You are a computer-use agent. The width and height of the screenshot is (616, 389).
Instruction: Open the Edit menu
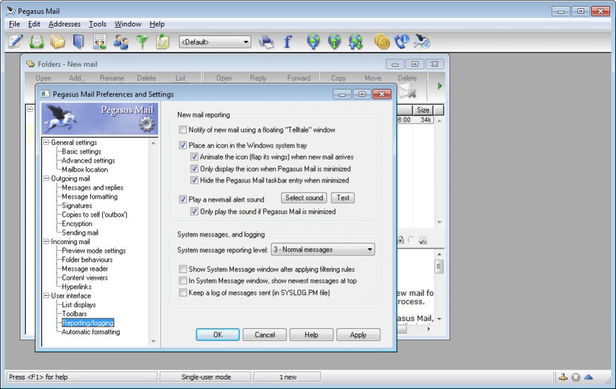[34, 24]
